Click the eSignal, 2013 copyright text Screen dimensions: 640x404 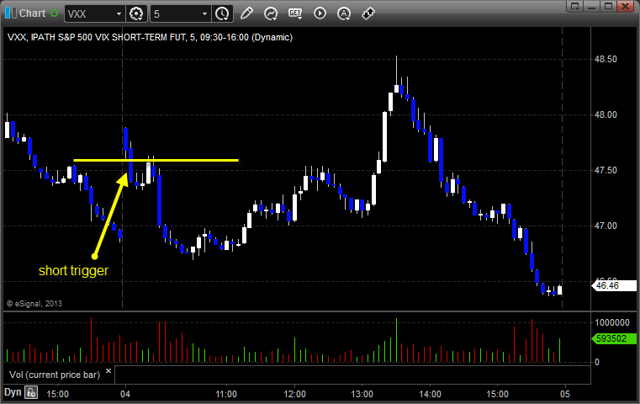(34, 304)
